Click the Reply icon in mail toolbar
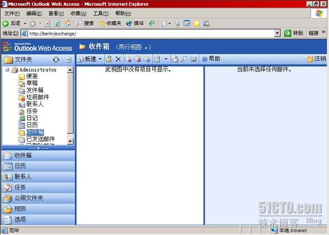The image size is (329, 235). 128,59
